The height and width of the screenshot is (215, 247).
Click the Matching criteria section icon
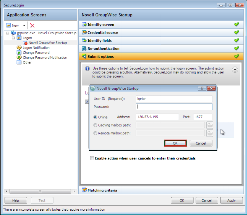point(84,190)
